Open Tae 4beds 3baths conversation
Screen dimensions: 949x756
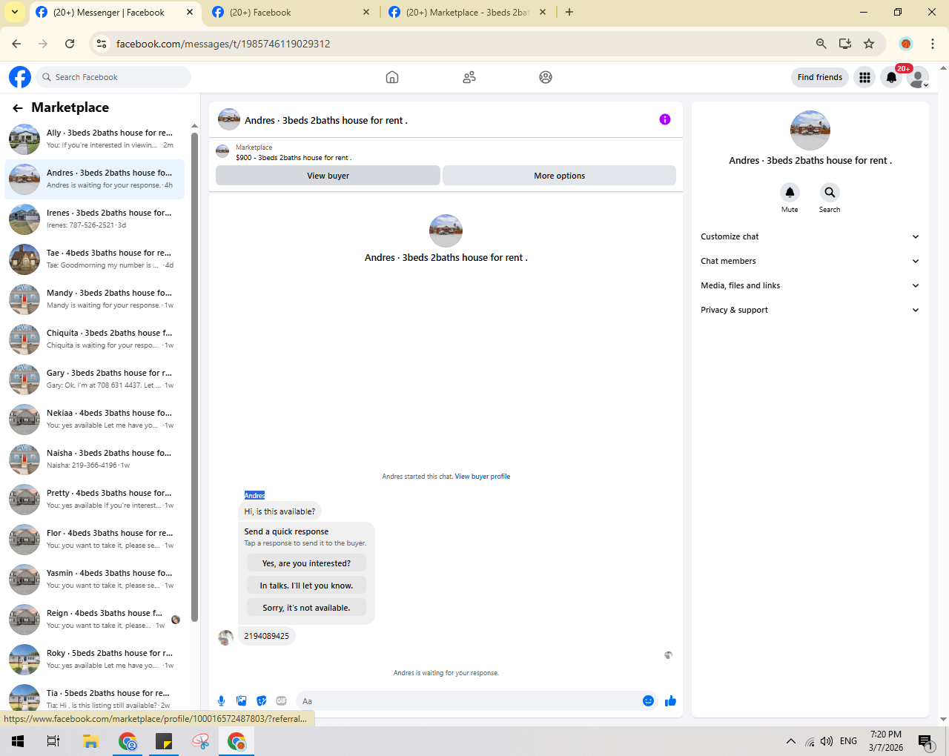[x=95, y=259]
